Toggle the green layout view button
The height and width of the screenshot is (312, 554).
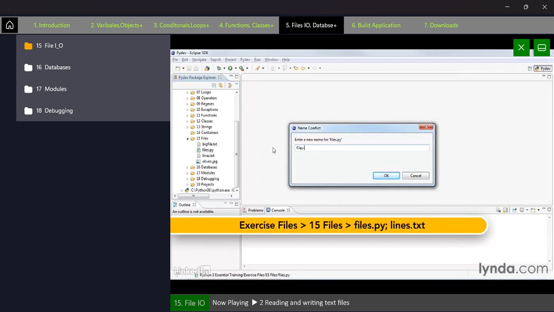click(x=542, y=48)
